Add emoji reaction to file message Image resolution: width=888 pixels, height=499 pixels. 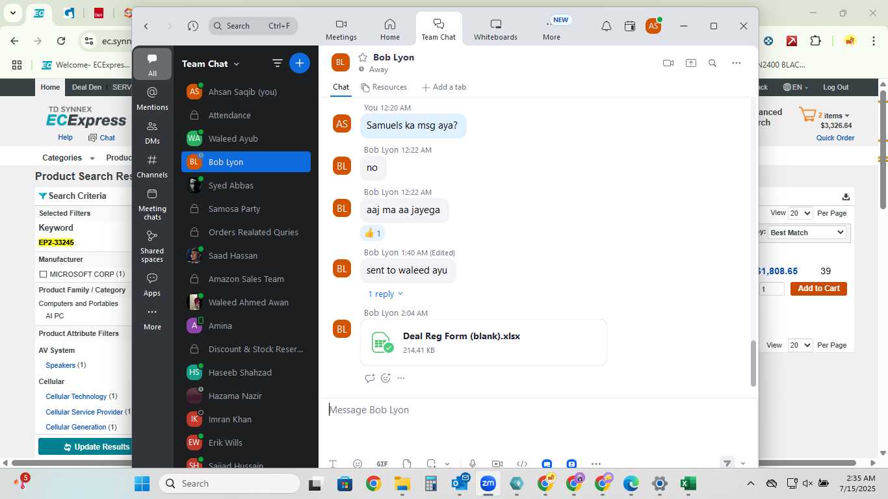(x=385, y=378)
